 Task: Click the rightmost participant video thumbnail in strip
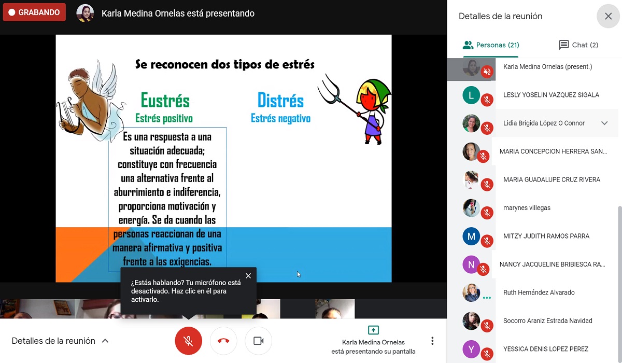tap(335, 309)
